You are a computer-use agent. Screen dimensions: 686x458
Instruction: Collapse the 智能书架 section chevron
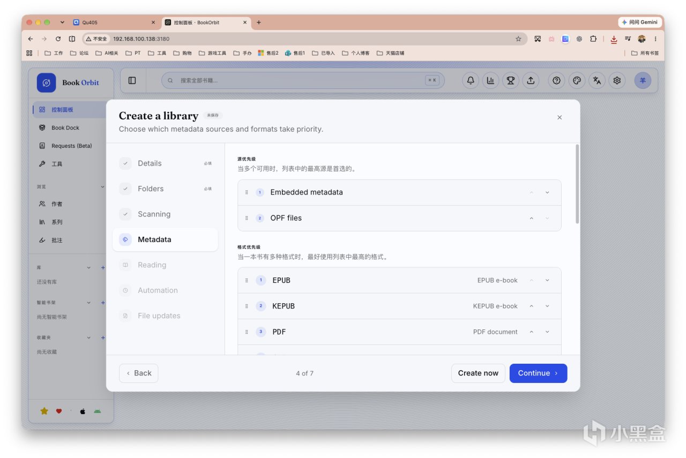coord(89,303)
